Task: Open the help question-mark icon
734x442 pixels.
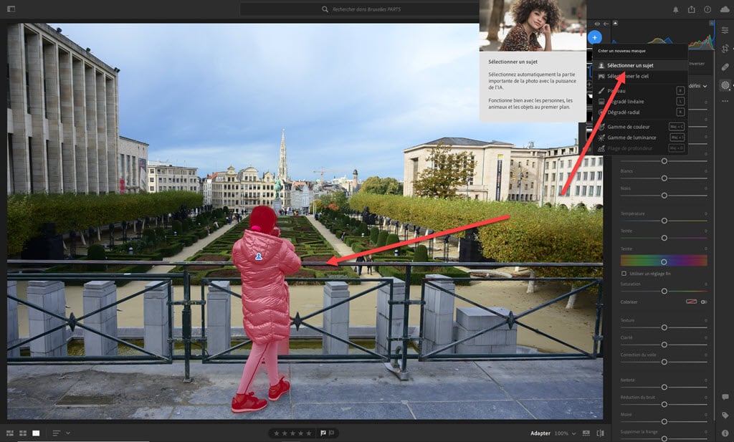Action: pyautogui.click(x=707, y=9)
